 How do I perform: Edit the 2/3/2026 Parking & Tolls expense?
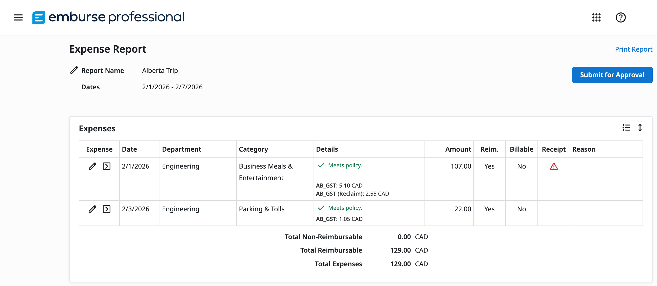92,209
